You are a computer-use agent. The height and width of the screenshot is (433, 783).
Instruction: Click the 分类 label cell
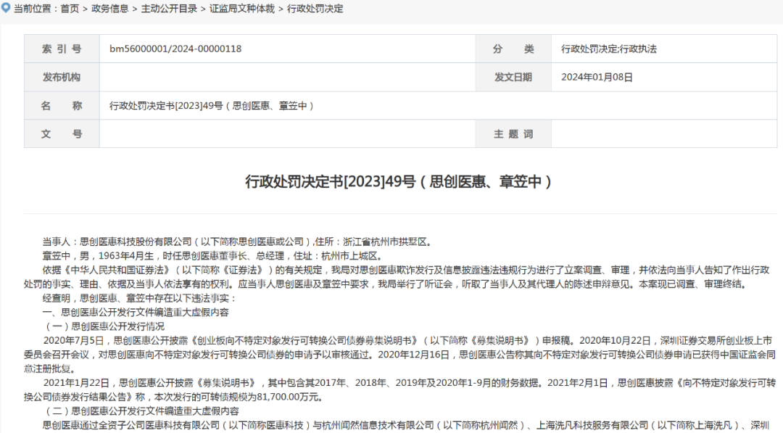point(513,49)
